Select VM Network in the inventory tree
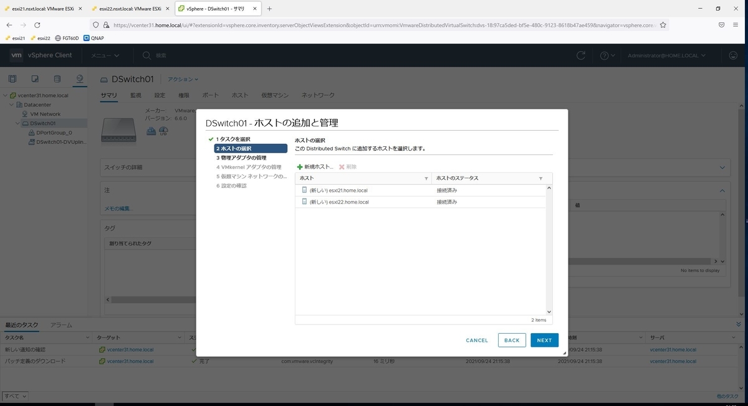Image resolution: width=748 pixels, height=406 pixels. pyautogui.click(x=46, y=114)
